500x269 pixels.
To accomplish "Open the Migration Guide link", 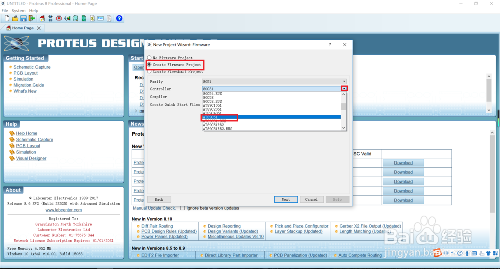I will click(x=29, y=85).
